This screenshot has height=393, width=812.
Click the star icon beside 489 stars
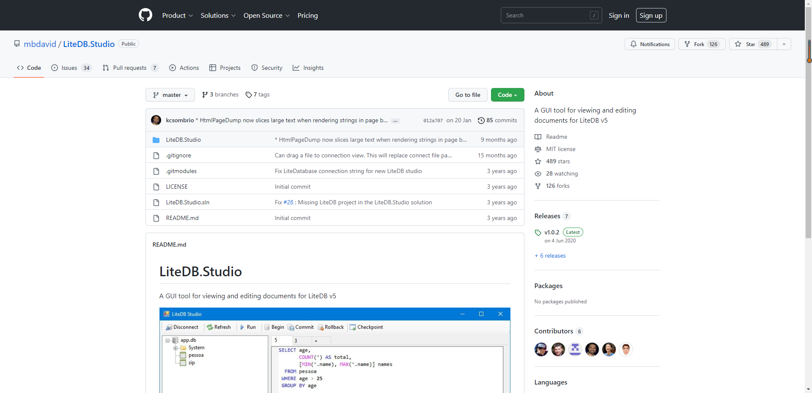tap(538, 162)
